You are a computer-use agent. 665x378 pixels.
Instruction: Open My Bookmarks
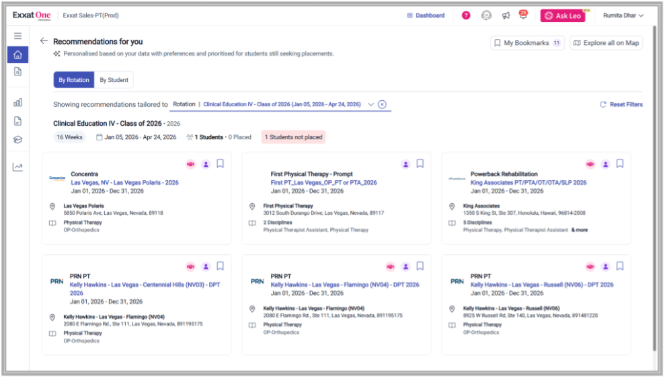(527, 43)
